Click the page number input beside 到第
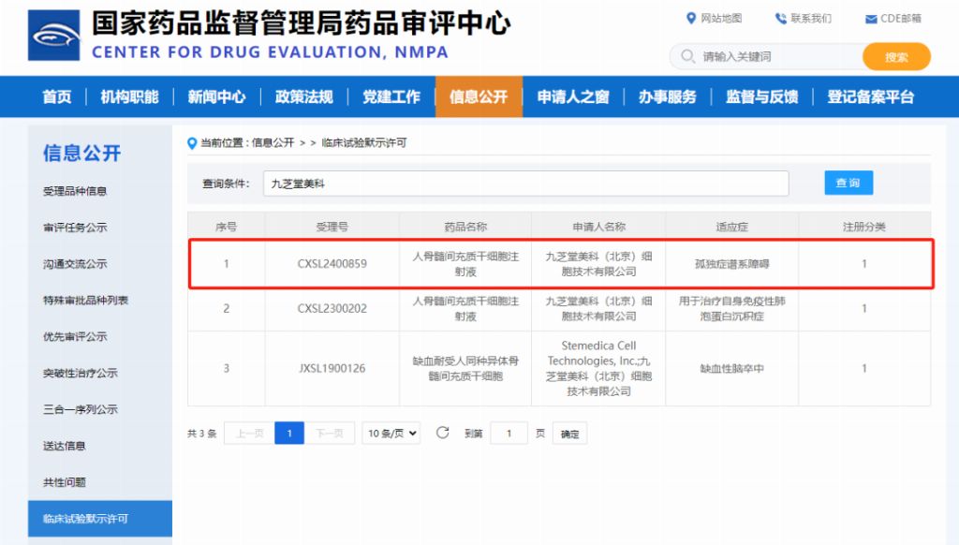The width and height of the screenshot is (959, 545). coord(509,433)
